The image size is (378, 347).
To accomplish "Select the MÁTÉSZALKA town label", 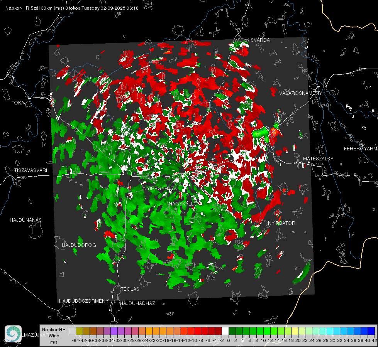I will (x=318, y=159).
